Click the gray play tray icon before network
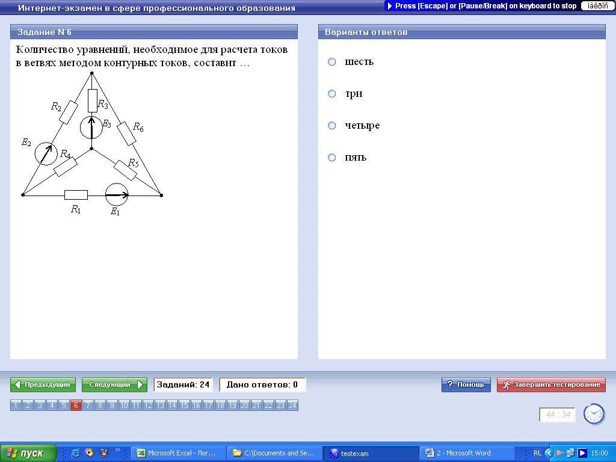 (561, 453)
